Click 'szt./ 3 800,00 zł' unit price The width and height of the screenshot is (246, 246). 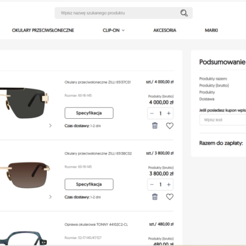pyautogui.click(x=160, y=153)
